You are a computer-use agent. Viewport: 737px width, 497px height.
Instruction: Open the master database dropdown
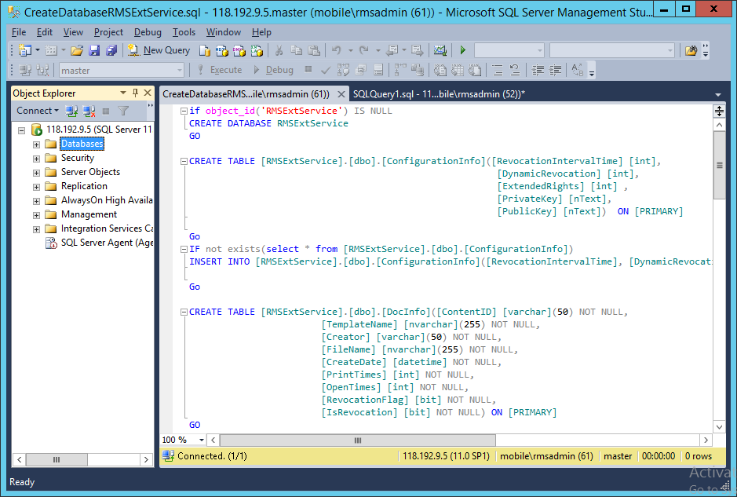click(180, 70)
